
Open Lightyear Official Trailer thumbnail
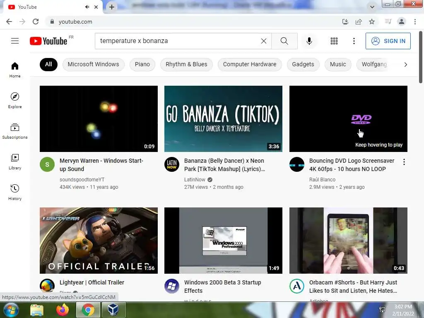click(x=99, y=241)
